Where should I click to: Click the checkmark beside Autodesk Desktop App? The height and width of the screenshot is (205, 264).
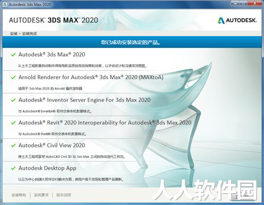[x=13, y=168]
